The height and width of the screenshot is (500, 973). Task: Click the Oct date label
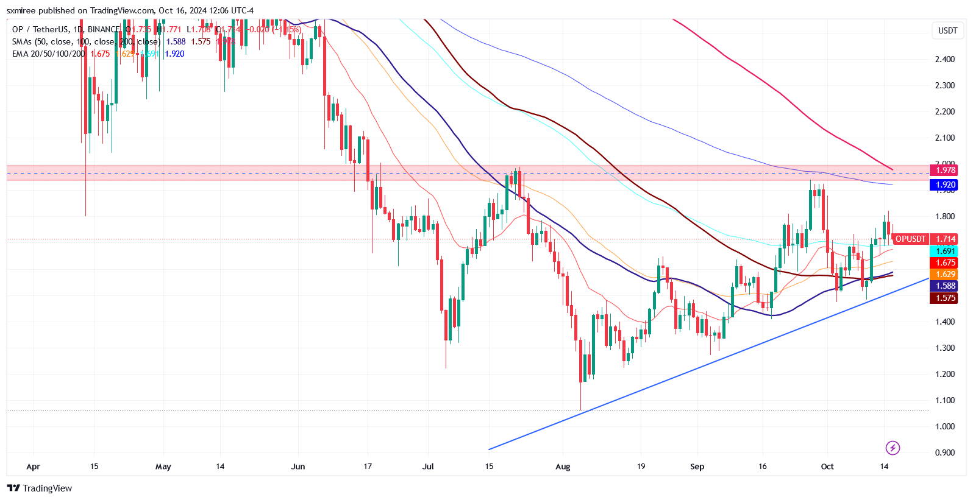pyautogui.click(x=827, y=467)
